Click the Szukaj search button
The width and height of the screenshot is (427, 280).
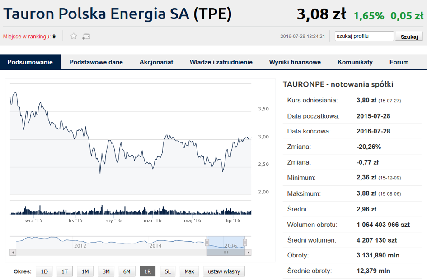click(x=409, y=37)
